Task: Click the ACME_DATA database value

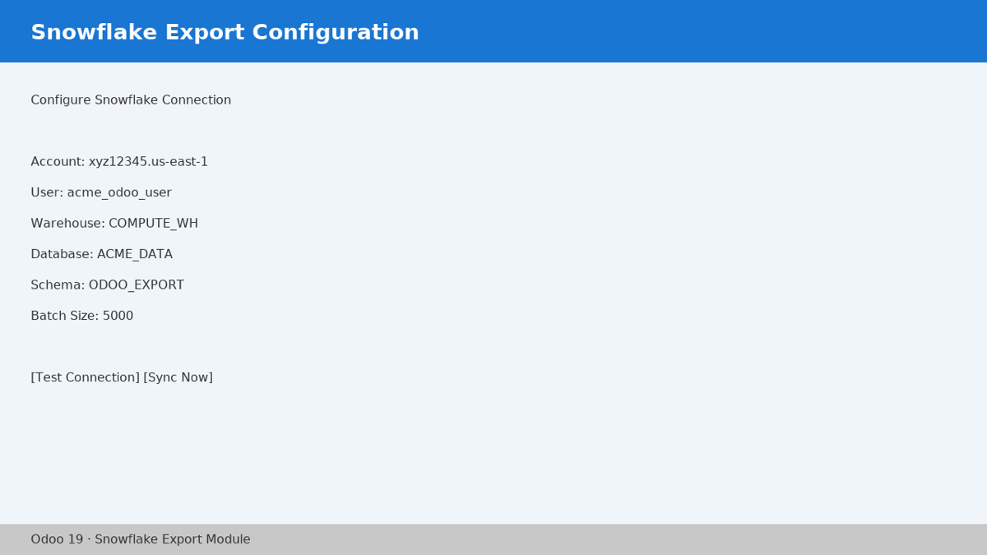Action: coord(135,254)
